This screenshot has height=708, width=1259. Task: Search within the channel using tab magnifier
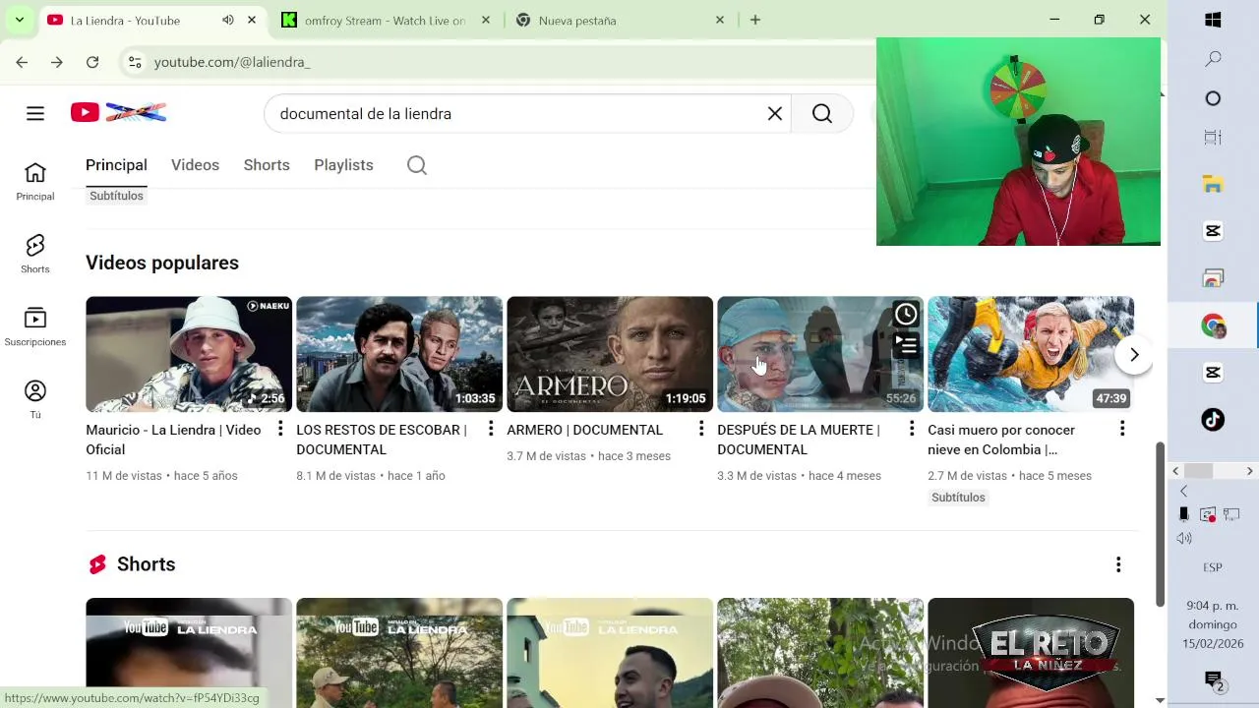tap(417, 165)
